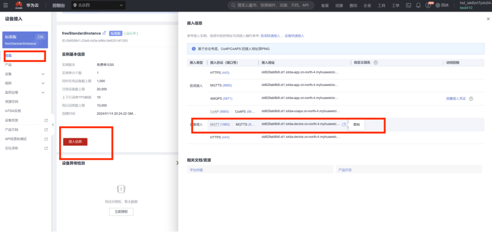Click external-link icon beside API检索和调试
492x232 pixels.
[x=46, y=139]
